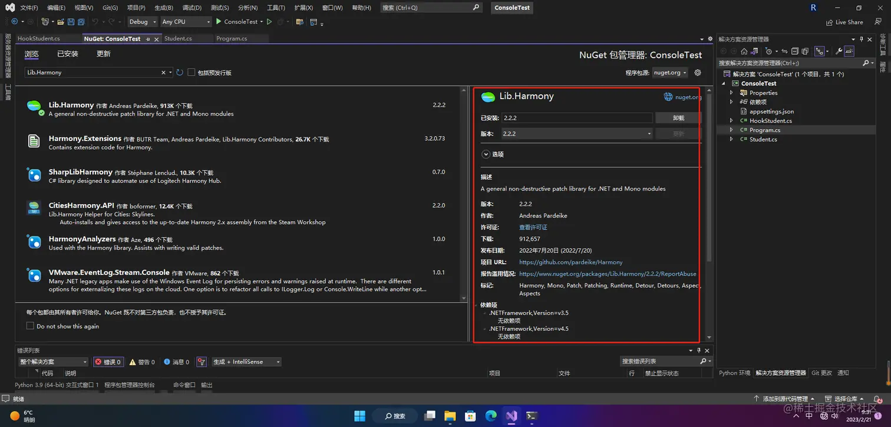This screenshot has width=891, height=427.
Task: Click the Save All toolbar icon
Action: pos(81,22)
